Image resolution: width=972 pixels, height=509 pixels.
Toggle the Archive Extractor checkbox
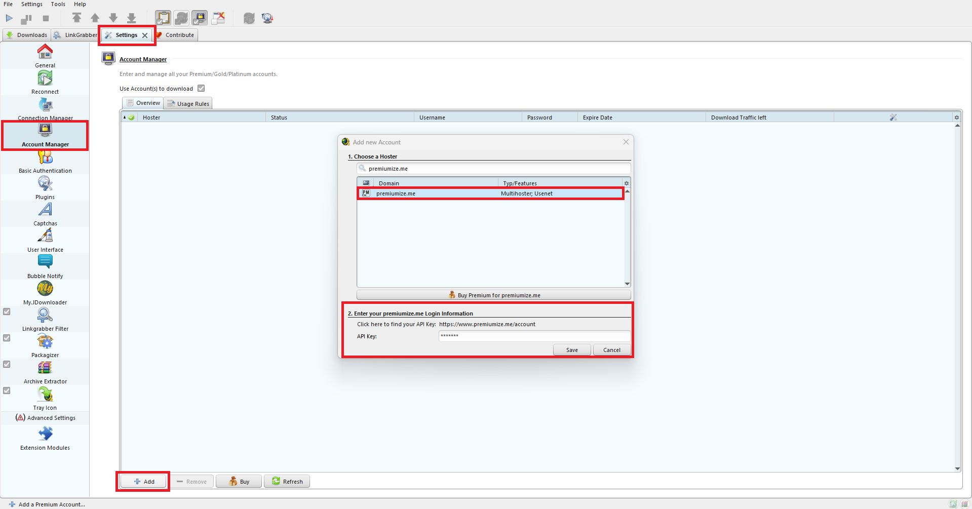click(7, 364)
